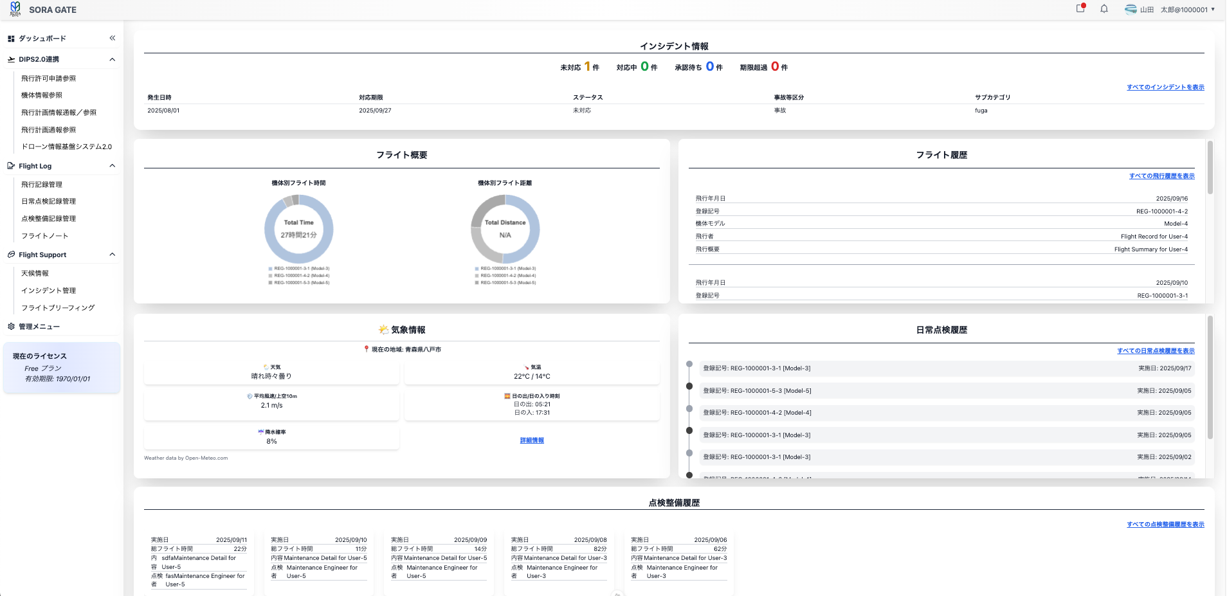Open the notification bell icon

pyautogui.click(x=1104, y=9)
